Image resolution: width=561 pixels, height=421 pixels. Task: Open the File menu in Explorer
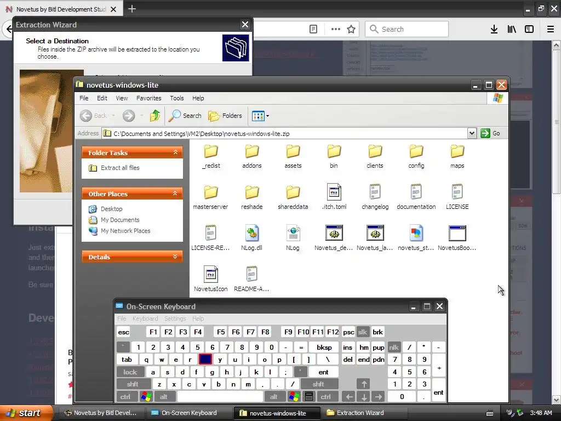tap(84, 98)
